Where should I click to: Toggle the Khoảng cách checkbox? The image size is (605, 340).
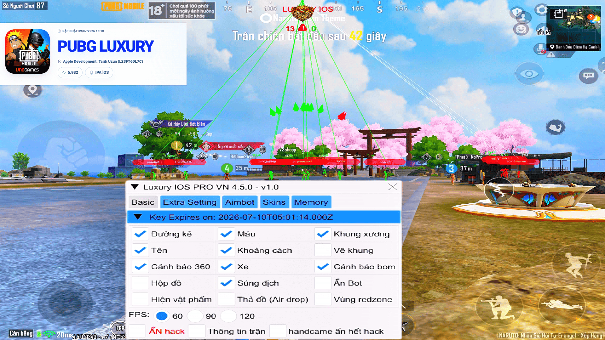coord(226,250)
